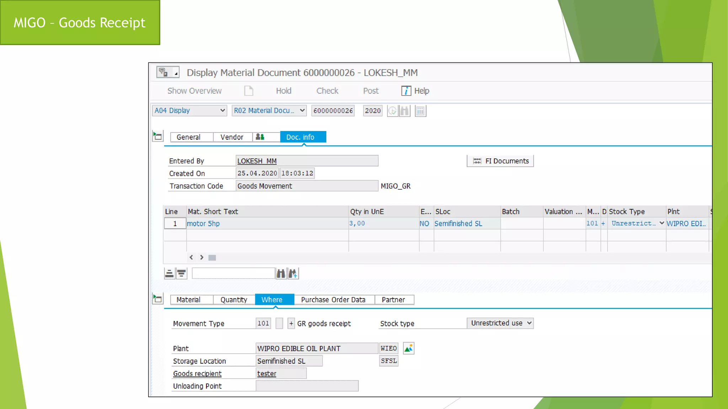Click the sort descending icon below table
728x409 pixels.
point(181,273)
